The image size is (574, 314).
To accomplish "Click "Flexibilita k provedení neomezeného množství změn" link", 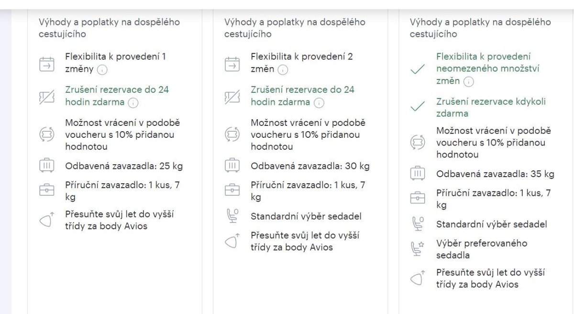I will click(487, 68).
